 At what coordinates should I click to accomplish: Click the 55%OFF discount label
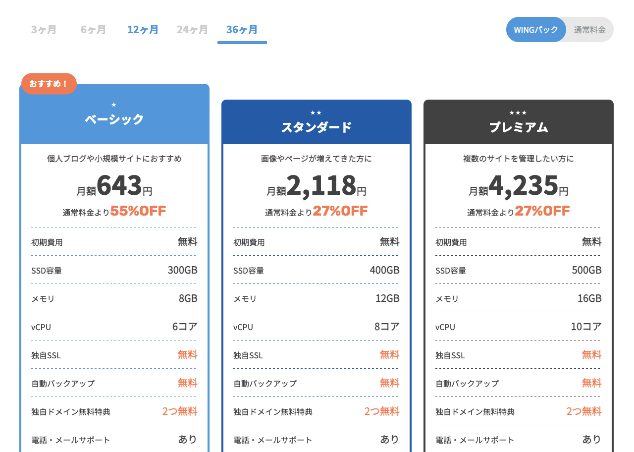138,211
